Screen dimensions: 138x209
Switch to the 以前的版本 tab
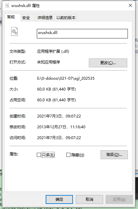tap(66, 17)
